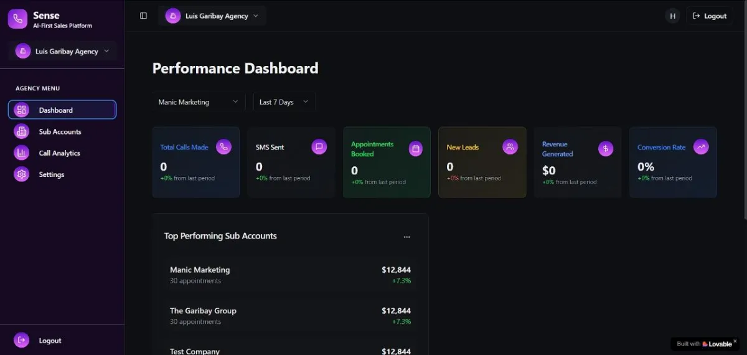The image size is (747, 355).
Task: Select the Manic Marketing sub account row
Action: tap(290, 275)
